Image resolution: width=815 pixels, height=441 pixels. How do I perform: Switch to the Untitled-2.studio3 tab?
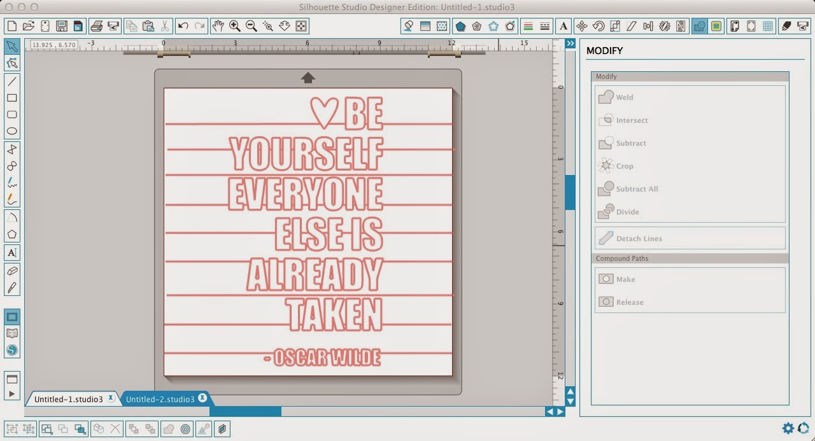coord(160,400)
